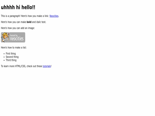The width and height of the screenshot is (155, 116).
Task: Click the "Here's how you can make" text
Action: [13, 22]
